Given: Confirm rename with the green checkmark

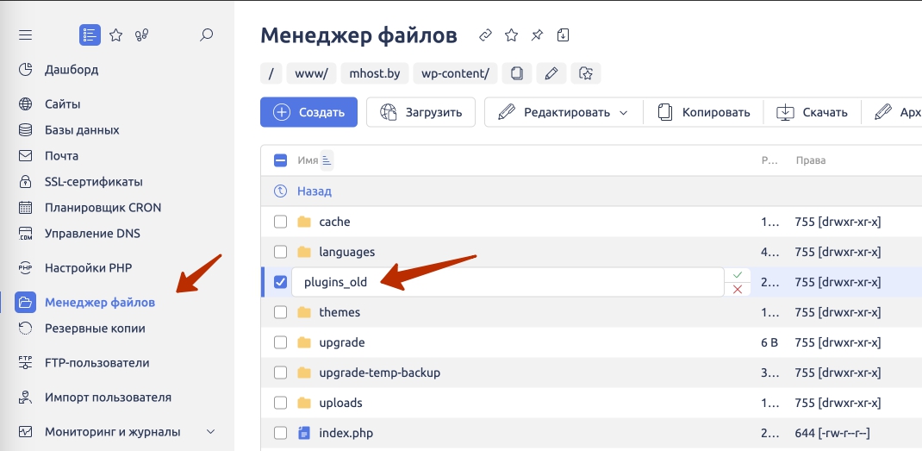Looking at the screenshot, I should (x=738, y=275).
